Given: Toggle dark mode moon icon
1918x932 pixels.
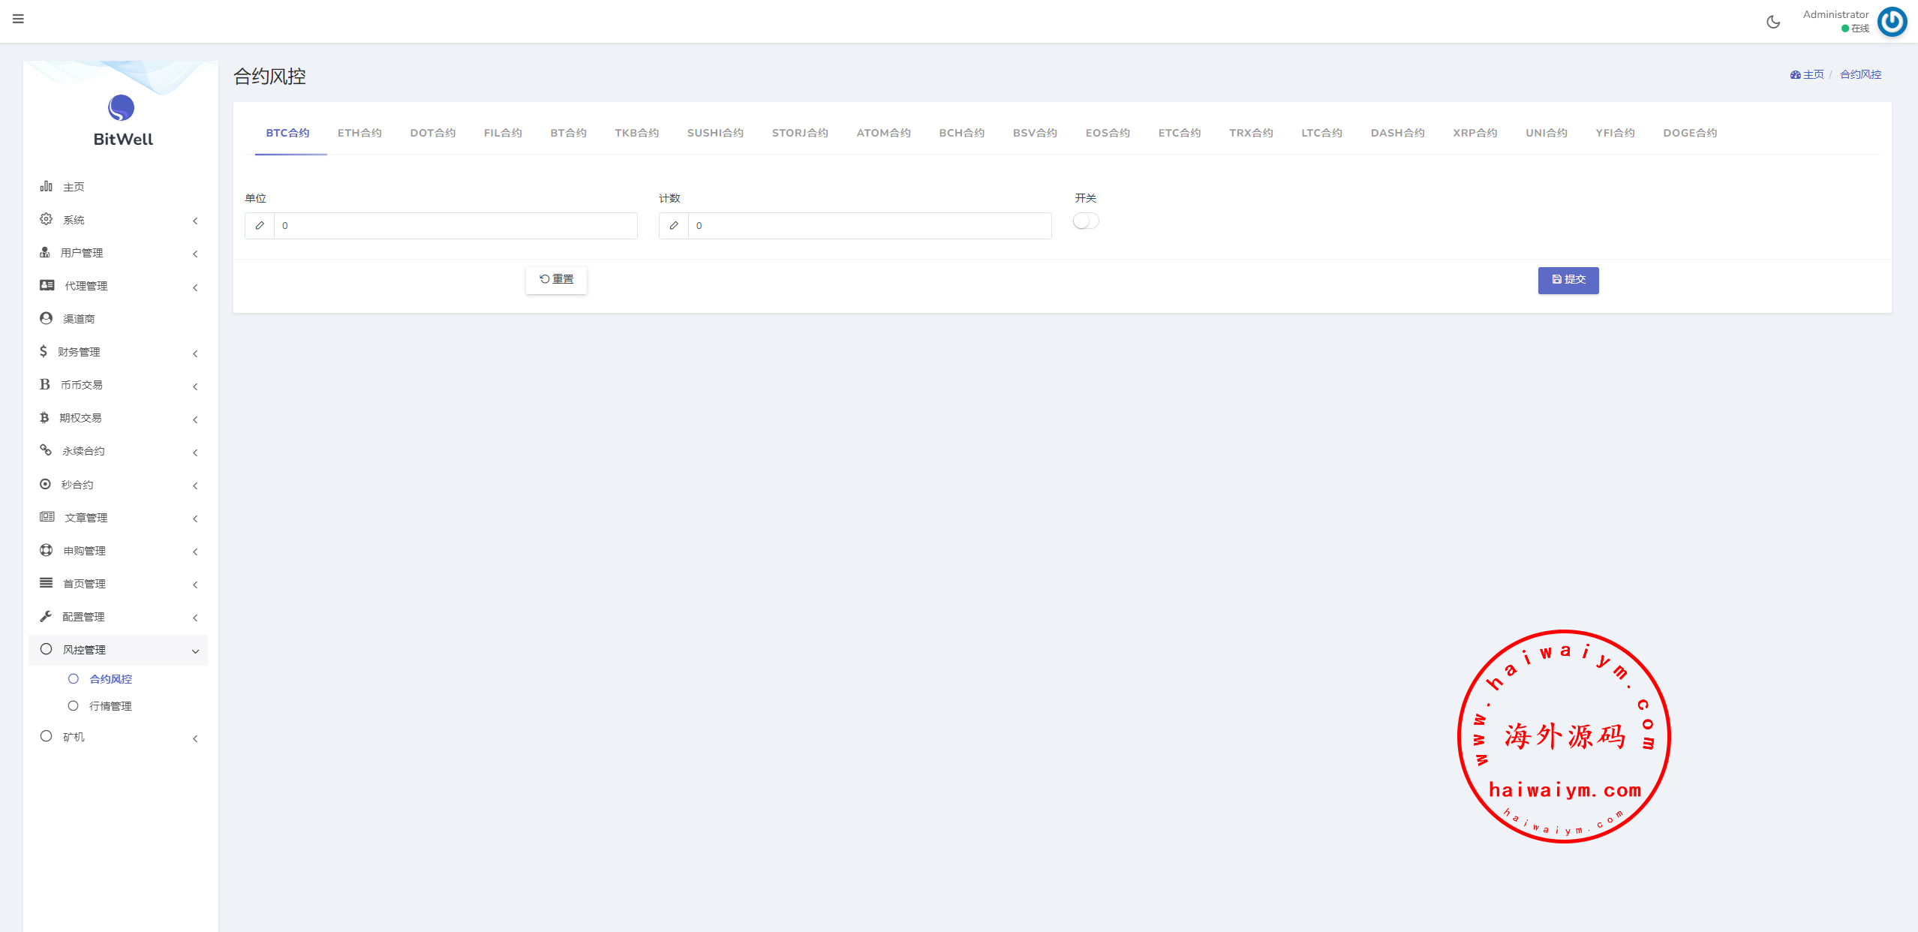Looking at the screenshot, I should point(1773,22).
